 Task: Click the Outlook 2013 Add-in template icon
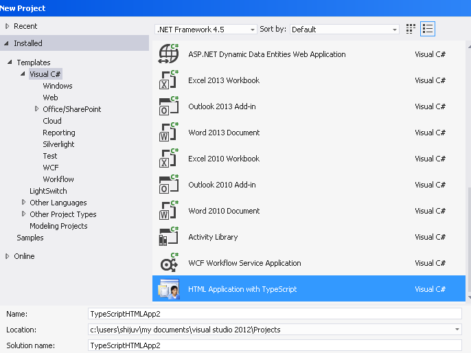point(168,106)
